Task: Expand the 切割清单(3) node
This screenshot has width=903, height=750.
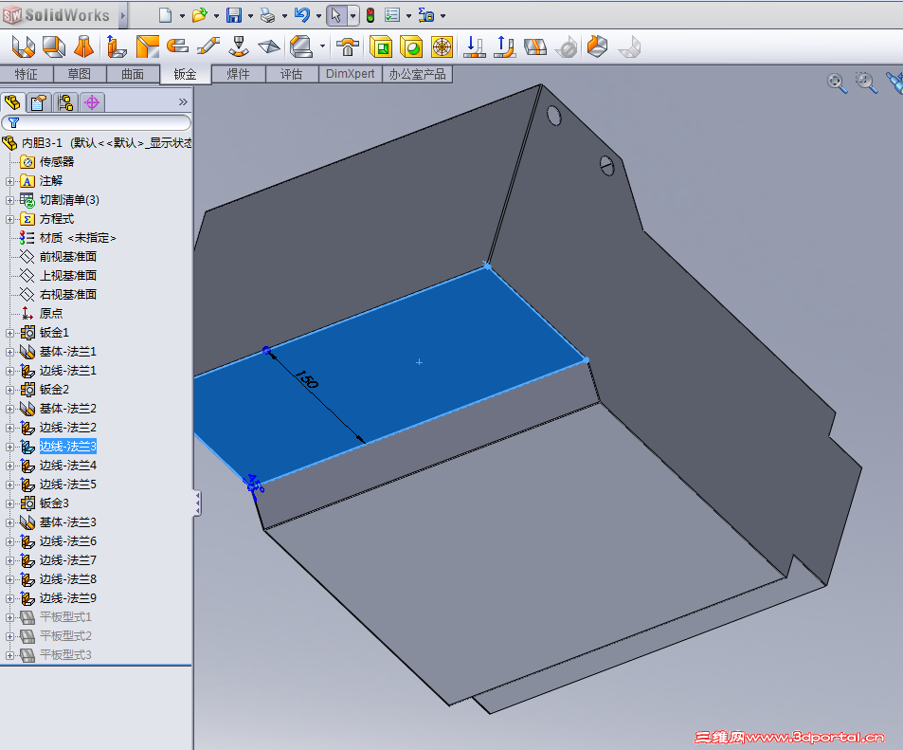Action: pyautogui.click(x=9, y=200)
